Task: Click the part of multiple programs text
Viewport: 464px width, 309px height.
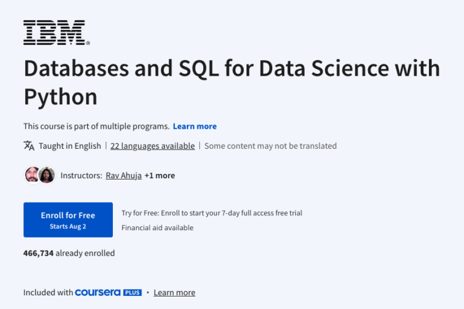Action: (96, 126)
